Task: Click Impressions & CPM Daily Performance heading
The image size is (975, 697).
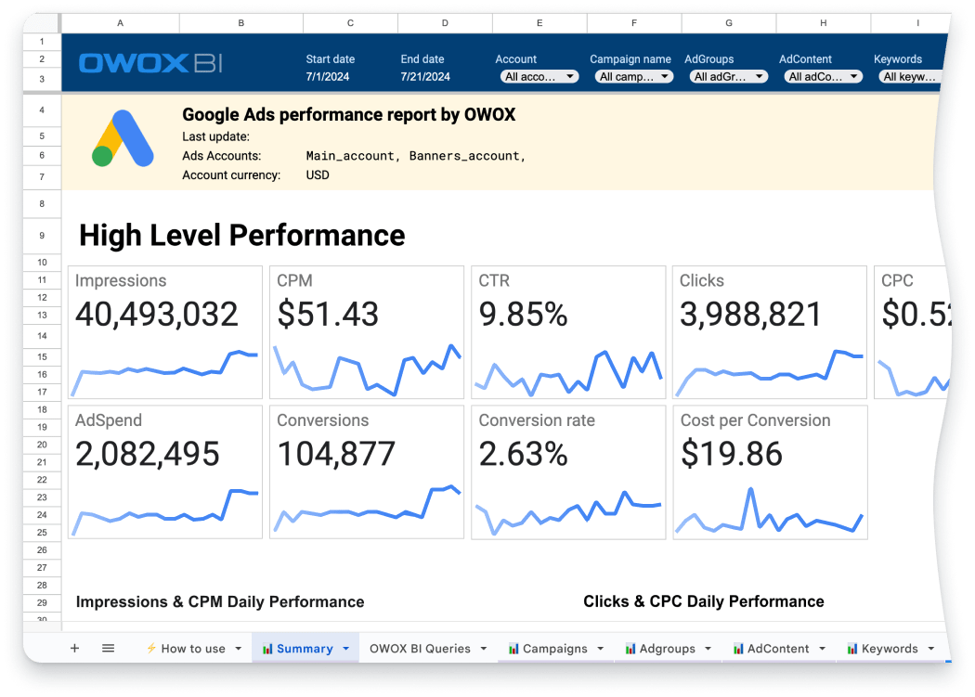Action: tap(220, 601)
